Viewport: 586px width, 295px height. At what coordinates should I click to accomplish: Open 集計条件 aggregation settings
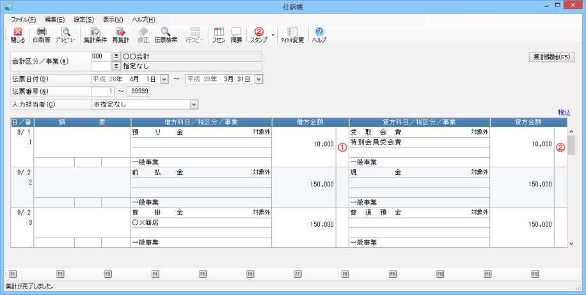[95, 34]
